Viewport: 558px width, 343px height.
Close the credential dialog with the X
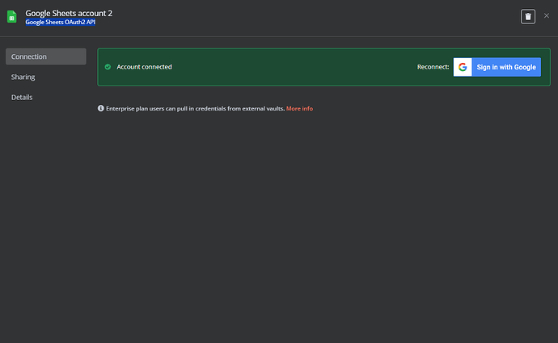tap(546, 15)
